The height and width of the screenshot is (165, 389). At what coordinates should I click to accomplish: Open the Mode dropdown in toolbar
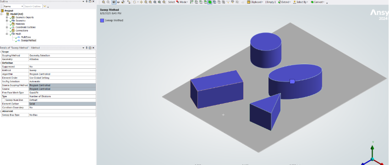pyautogui.click(x=188, y=2)
